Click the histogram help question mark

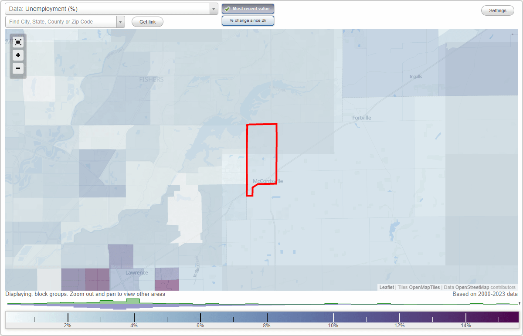[x=520, y=303]
